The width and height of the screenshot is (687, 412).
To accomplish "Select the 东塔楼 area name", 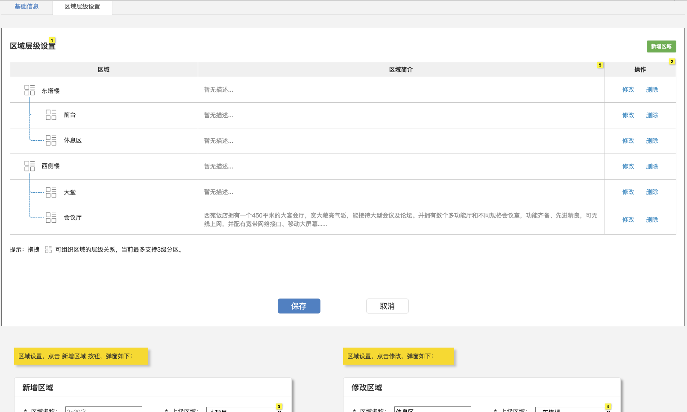I will (x=50, y=91).
